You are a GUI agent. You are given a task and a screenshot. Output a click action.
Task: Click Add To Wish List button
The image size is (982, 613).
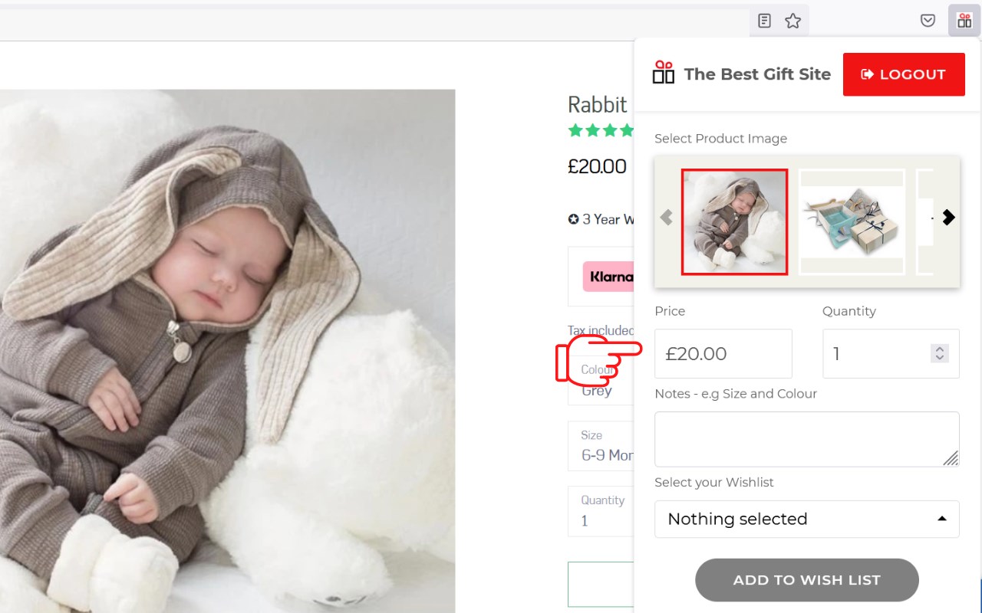tap(806, 580)
